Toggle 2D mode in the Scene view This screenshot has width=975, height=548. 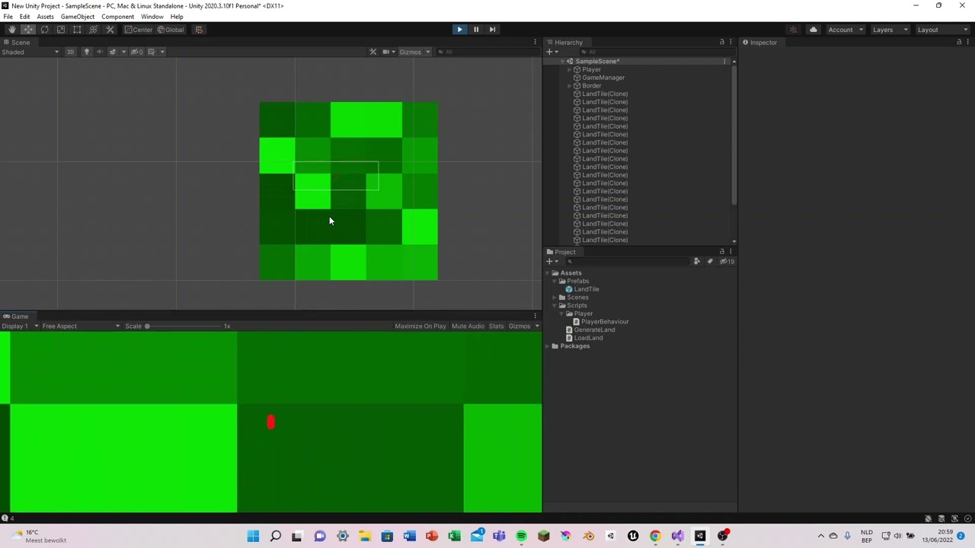pyautogui.click(x=70, y=52)
